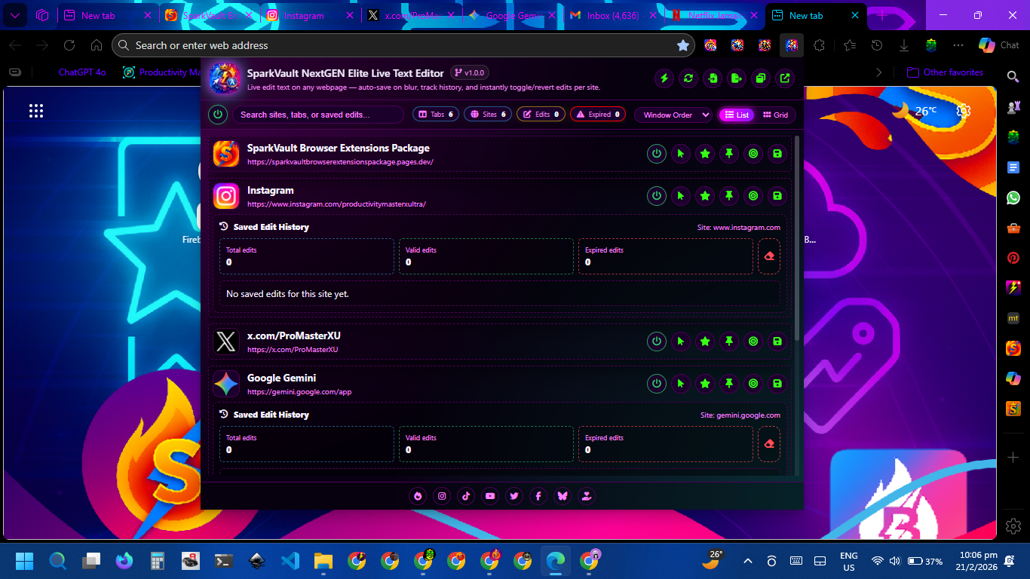Toggle power button for Google Gemini row
The height and width of the screenshot is (579, 1030).
[x=657, y=384]
